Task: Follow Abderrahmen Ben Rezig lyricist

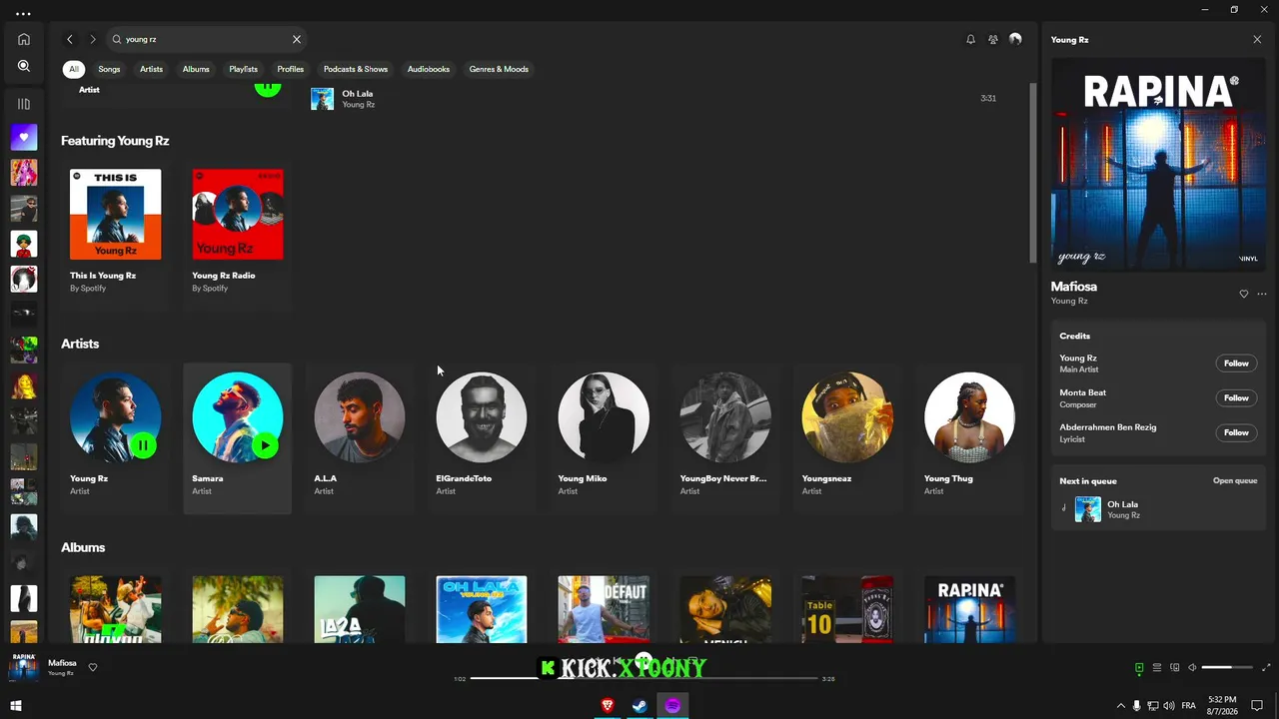Action: tap(1236, 432)
